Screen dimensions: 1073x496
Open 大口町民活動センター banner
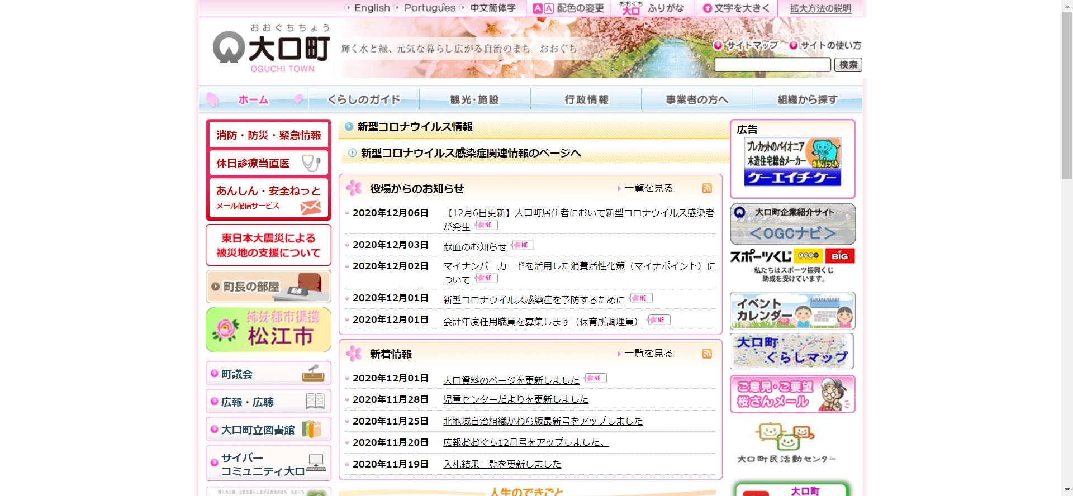pos(787,443)
